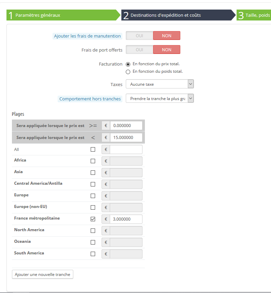Viewport: 271px width, 293px height.
Task: Click the All zones price field
Action: click(126, 150)
